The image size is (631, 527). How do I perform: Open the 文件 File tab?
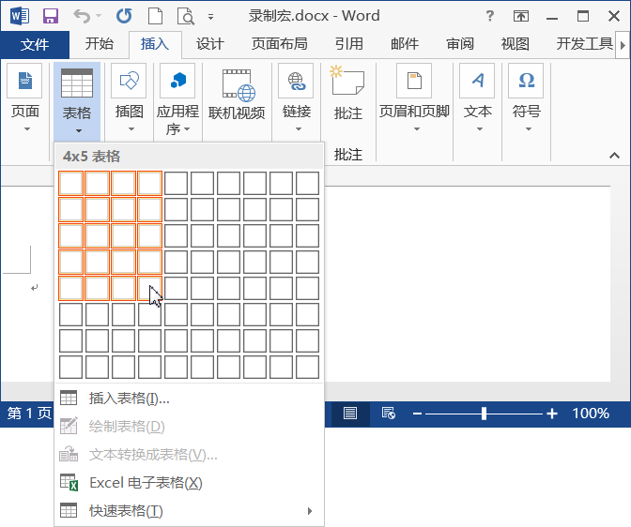[x=35, y=44]
